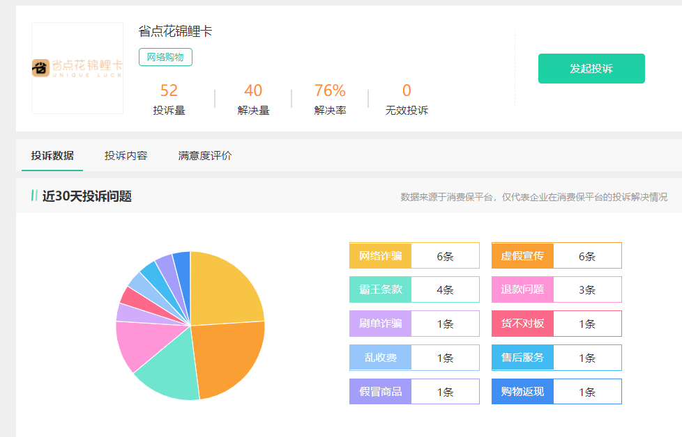
Task: Click the 假冒商品 violet legend label
Action: pos(381,392)
